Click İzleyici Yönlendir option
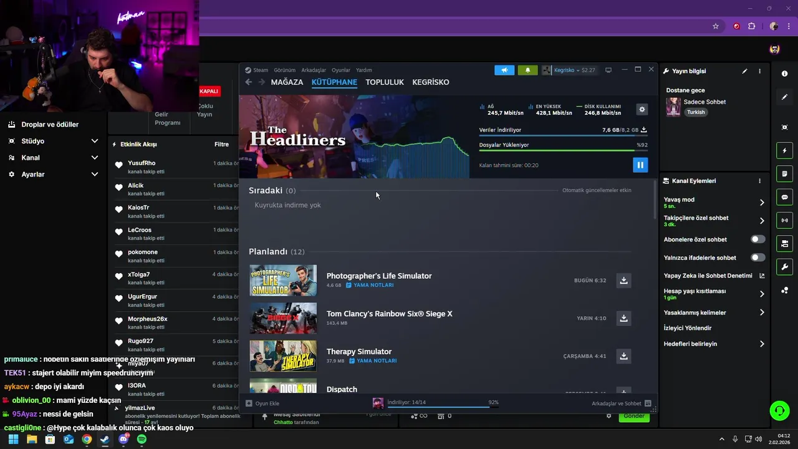 pos(688,328)
